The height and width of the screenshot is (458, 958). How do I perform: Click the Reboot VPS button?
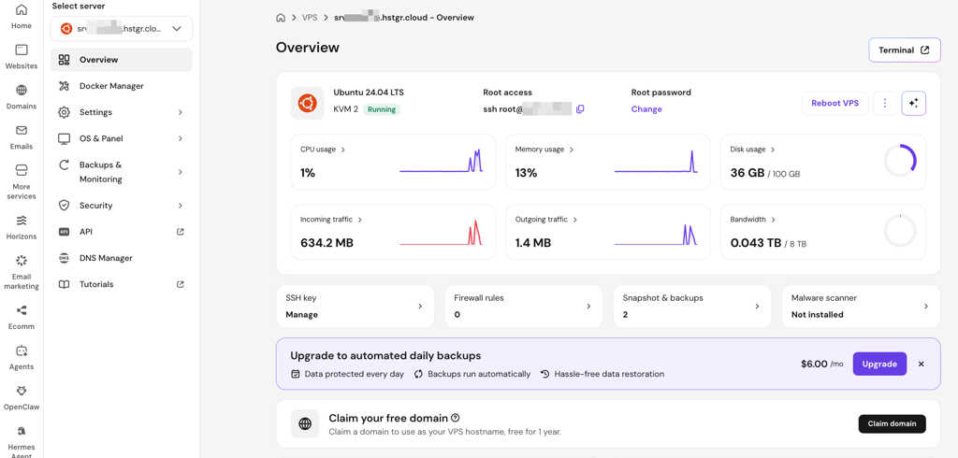click(x=835, y=103)
